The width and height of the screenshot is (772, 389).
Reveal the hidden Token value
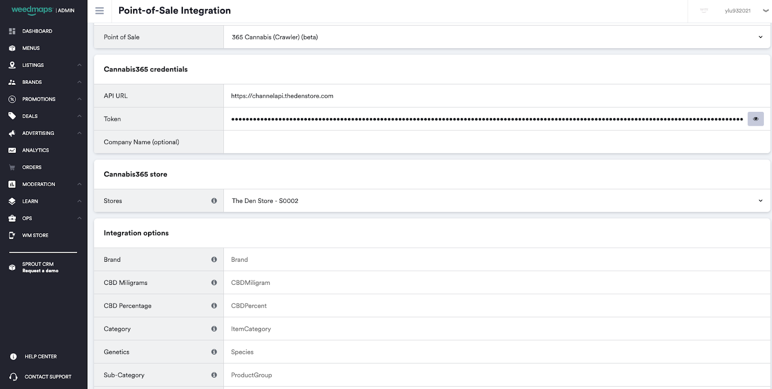pyautogui.click(x=756, y=119)
